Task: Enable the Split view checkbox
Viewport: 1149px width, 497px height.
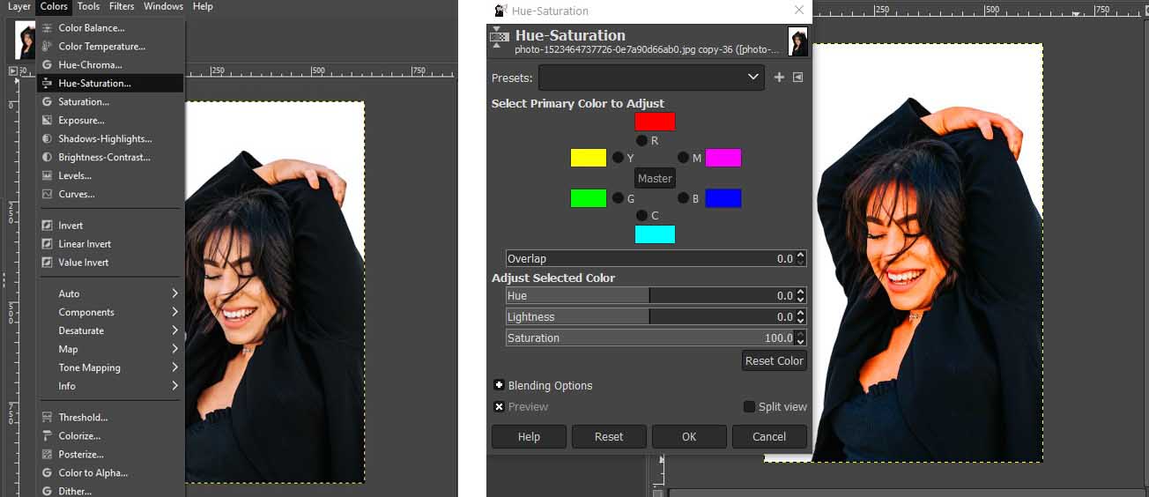Action: [749, 406]
